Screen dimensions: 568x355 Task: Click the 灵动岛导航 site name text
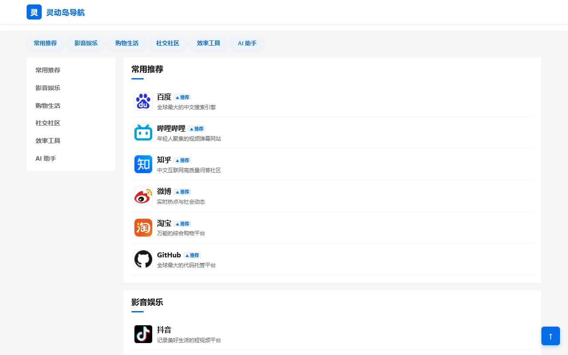pos(65,12)
